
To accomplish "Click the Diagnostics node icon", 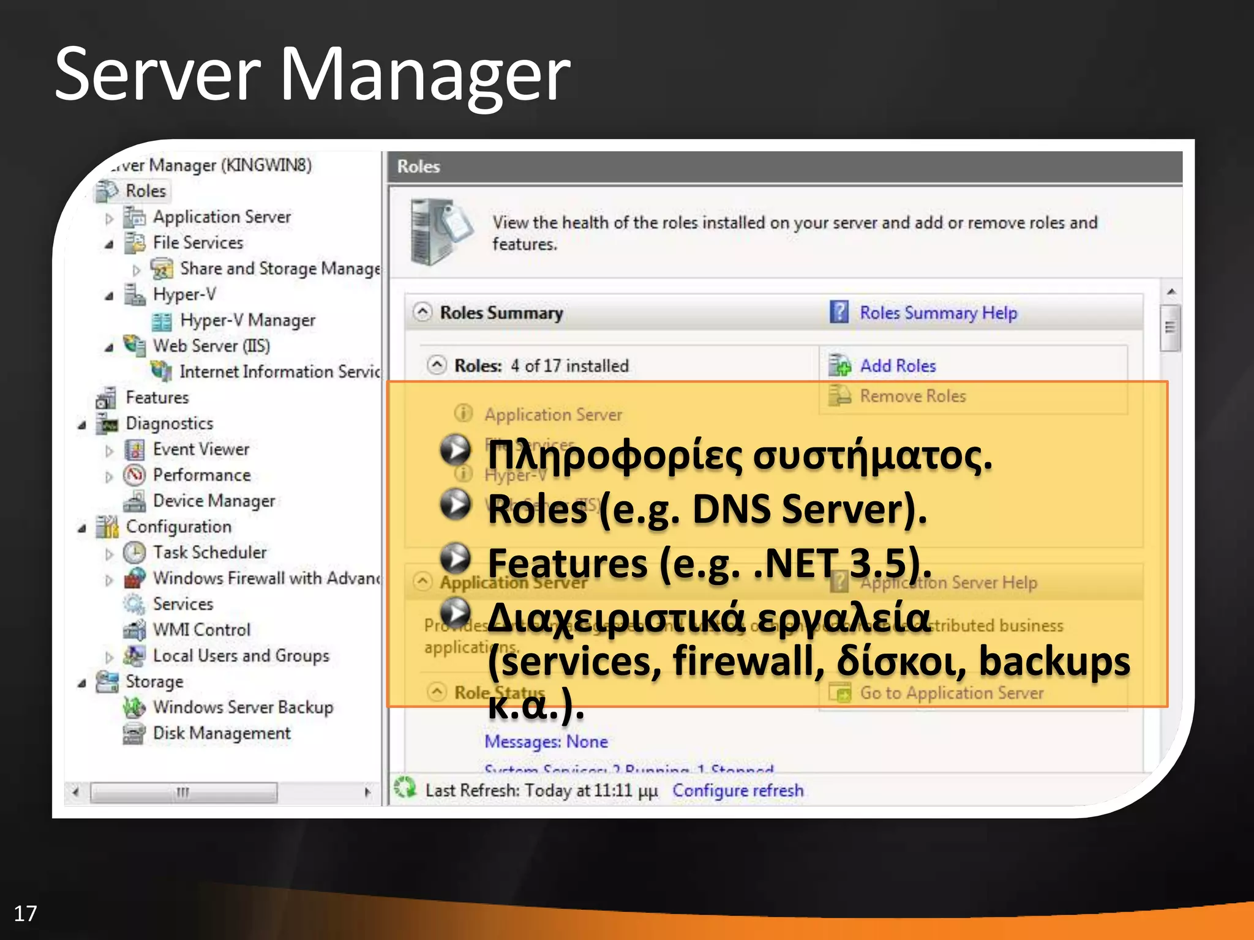I will (x=107, y=423).
